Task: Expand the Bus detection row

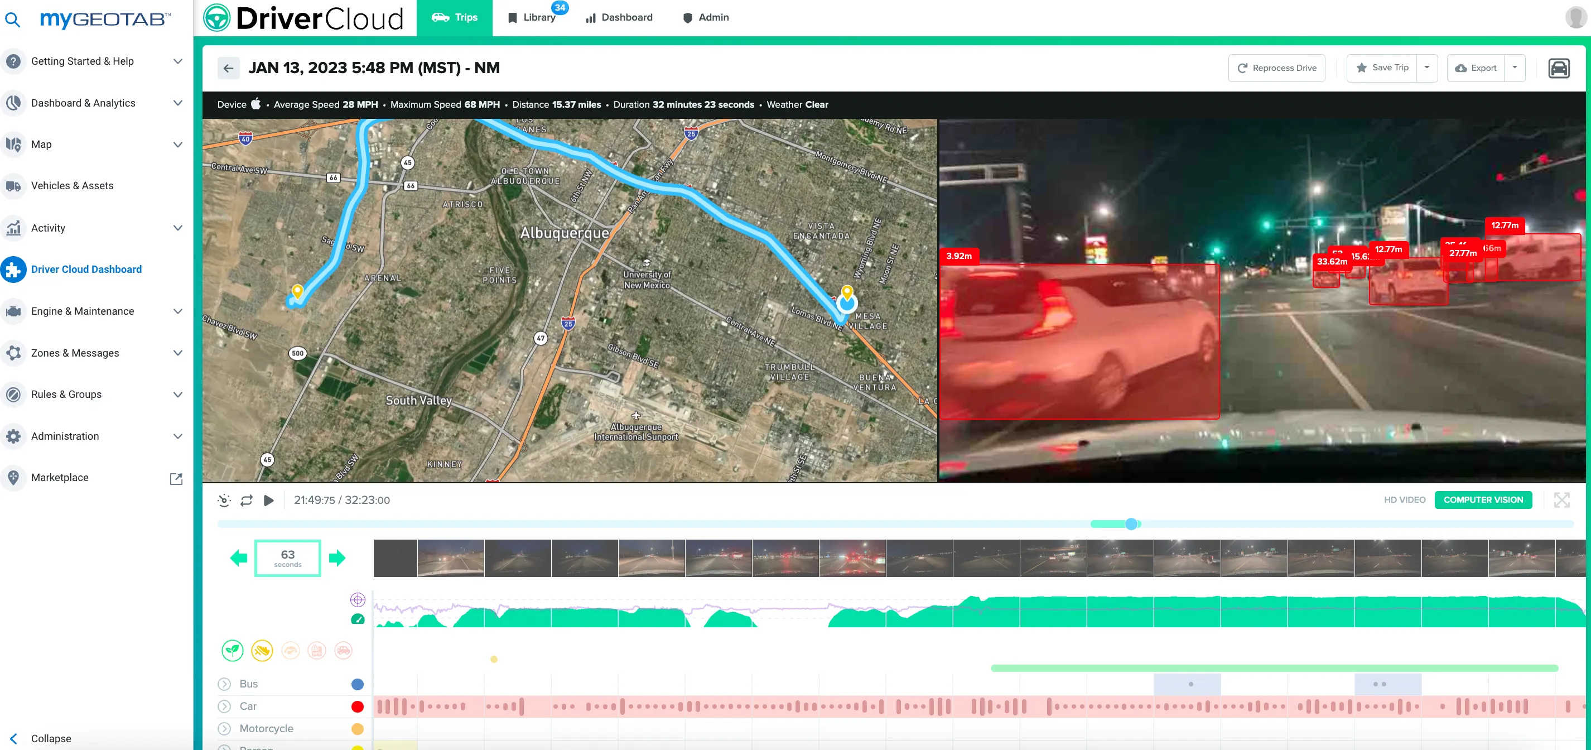Action: click(224, 684)
